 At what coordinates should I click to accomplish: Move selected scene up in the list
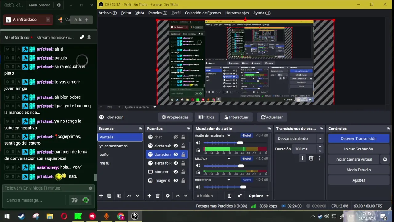129,196
